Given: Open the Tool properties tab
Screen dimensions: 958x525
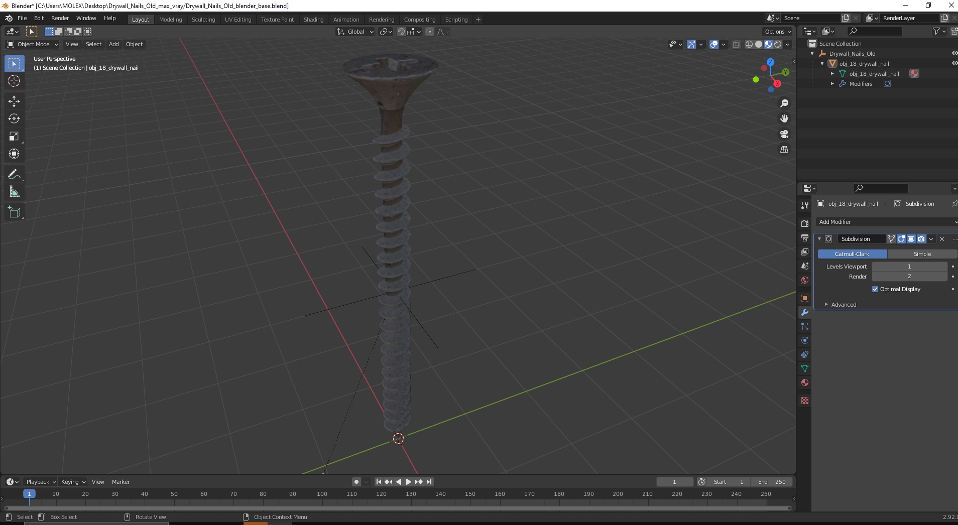Looking at the screenshot, I should pyautogui.click(x=805, y=206).
